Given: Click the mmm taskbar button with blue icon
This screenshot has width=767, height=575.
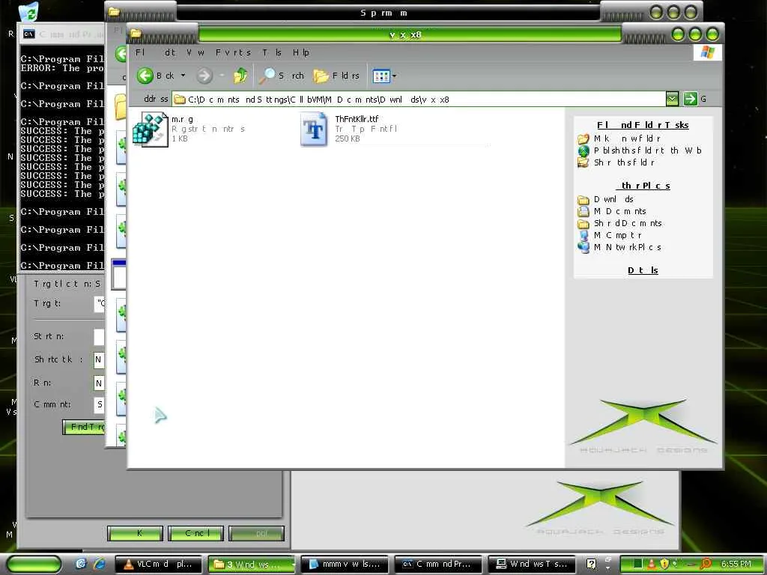Looking at the screenshot, I should pyautogui.click(x=345, y=565).
